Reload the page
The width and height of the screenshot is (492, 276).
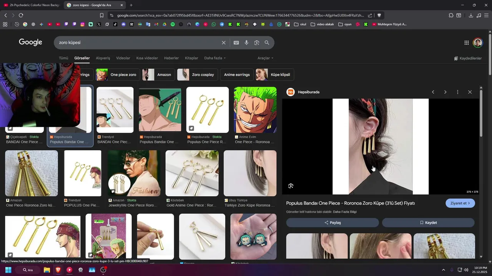(21, 15)
